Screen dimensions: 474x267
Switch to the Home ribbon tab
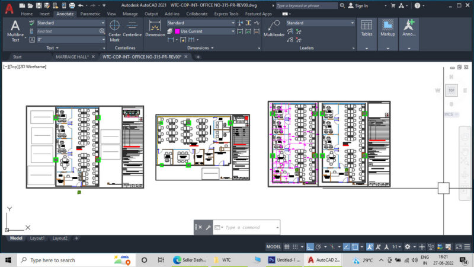[x=27, y=14]
